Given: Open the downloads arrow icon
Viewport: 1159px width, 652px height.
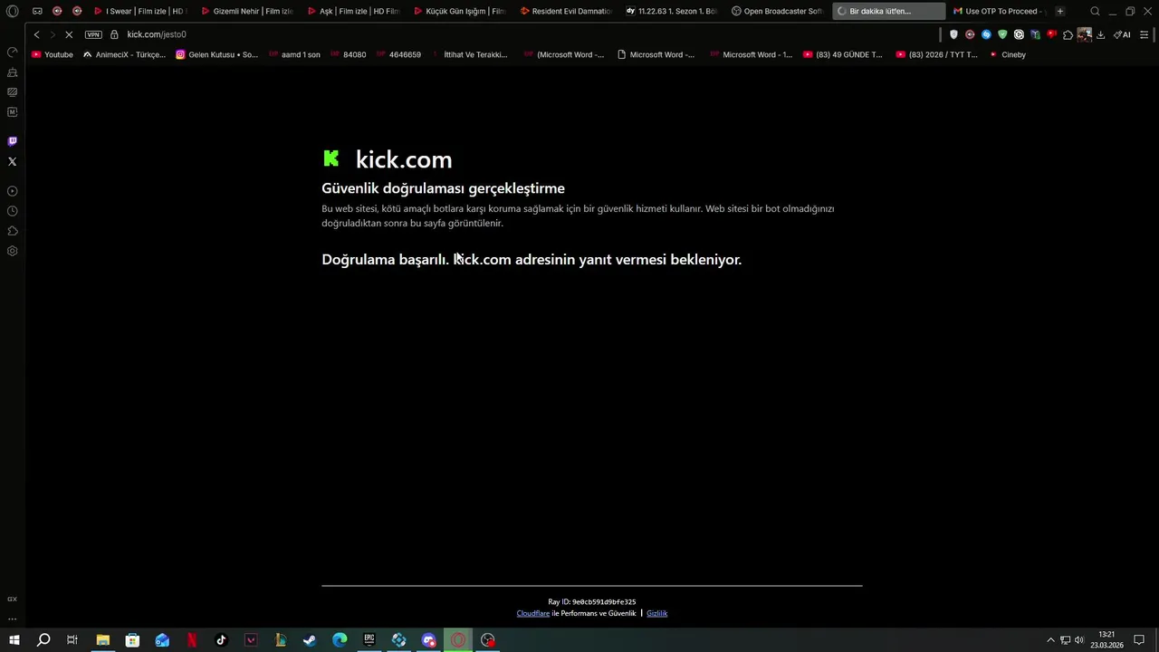Looking at the screenshot, I should 1100,34.
